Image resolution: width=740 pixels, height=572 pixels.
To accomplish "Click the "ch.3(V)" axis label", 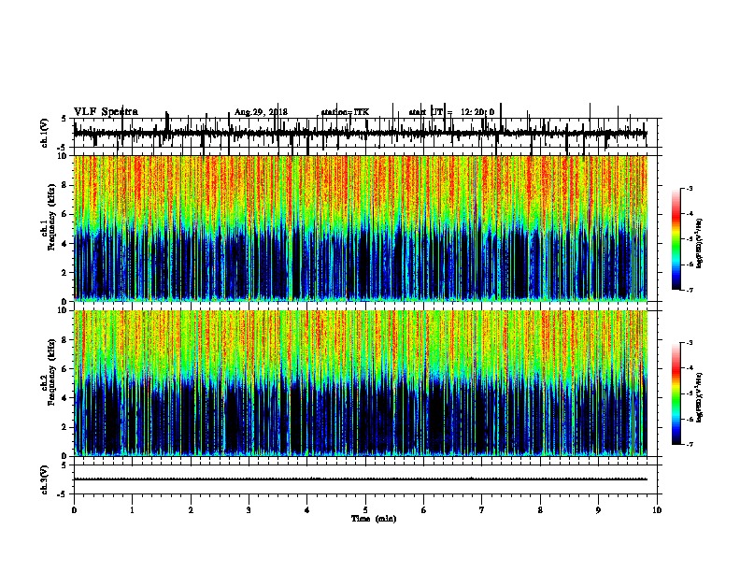I will coord(44,479).
